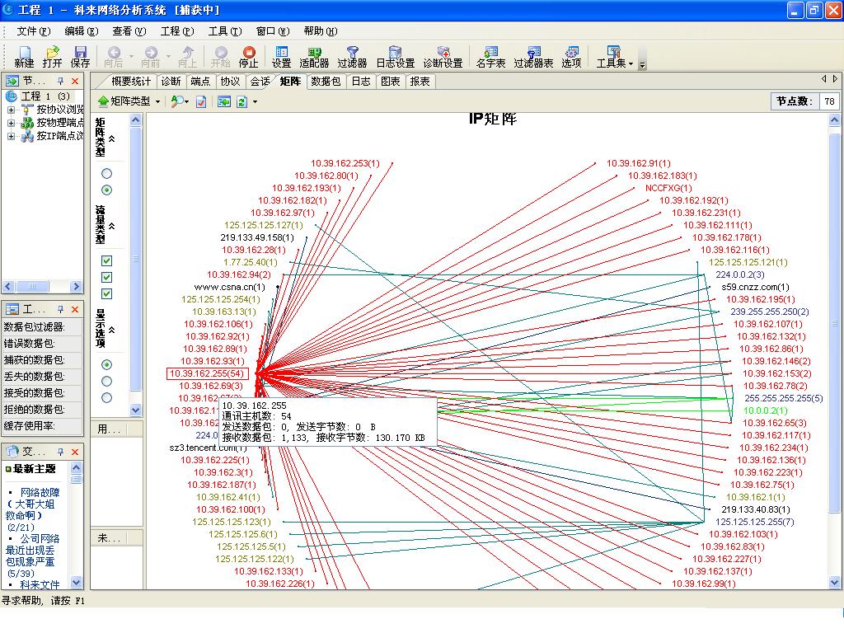Click node label 10.39.162.255(54) in matrix
The width and height of the screenshot is (844, 633).
coord(207,373)
